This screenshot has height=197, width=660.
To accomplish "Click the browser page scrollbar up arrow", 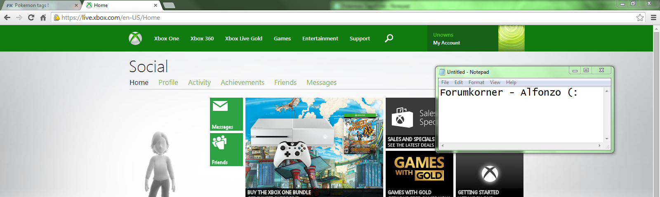I will pos(656,29).
